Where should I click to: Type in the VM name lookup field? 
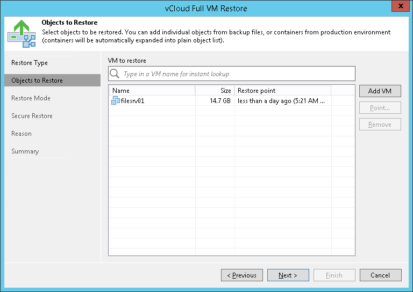coord(237,74)
